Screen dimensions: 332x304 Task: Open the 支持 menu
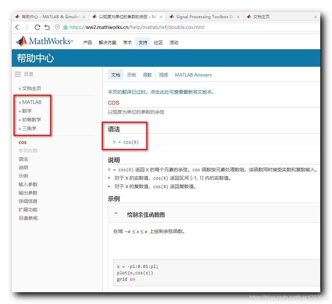143,42
